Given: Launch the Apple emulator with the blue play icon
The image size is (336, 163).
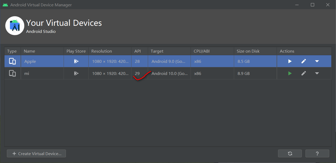Looking at the screenshot, I should pos(290,61).
